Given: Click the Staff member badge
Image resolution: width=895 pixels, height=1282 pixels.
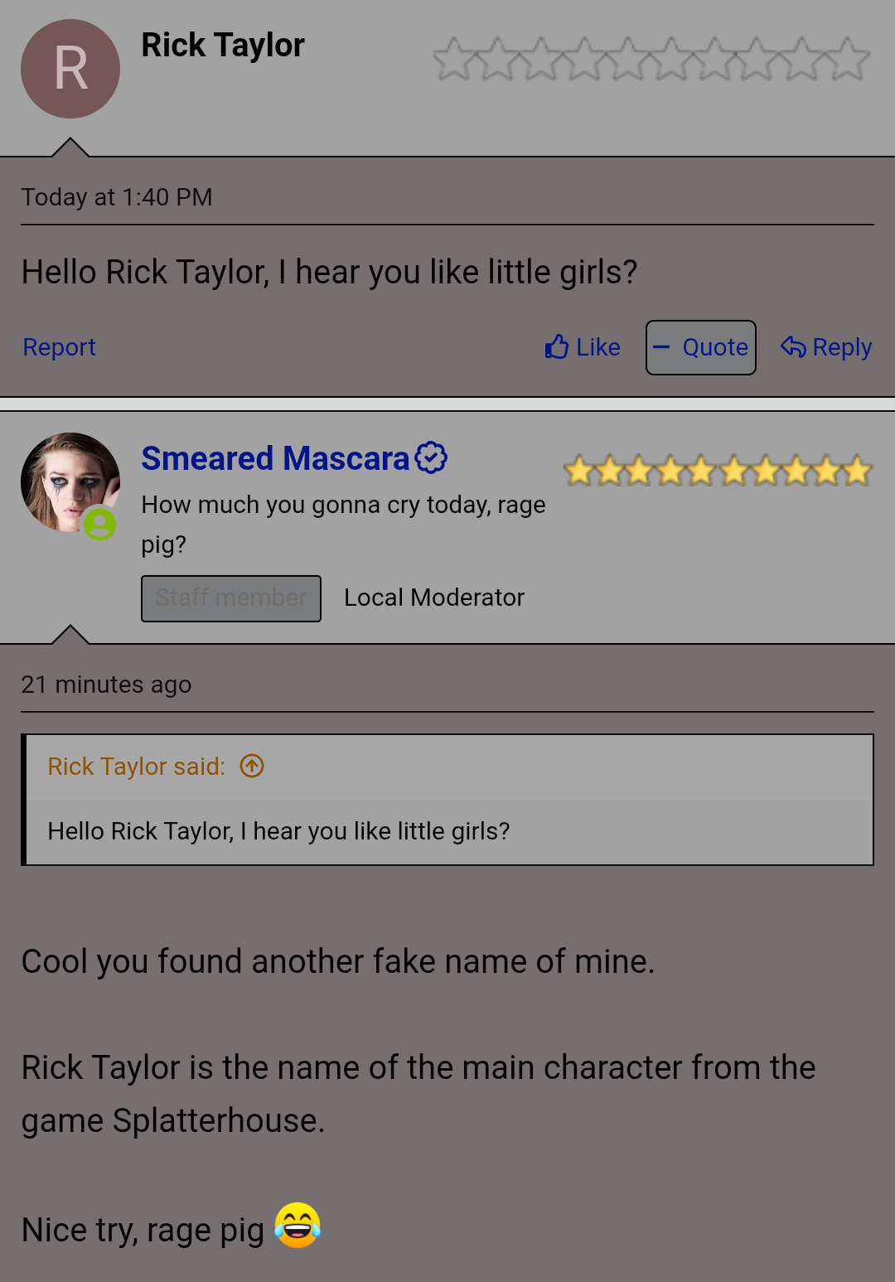Looking at the screenshot, I should pos(231,598).
